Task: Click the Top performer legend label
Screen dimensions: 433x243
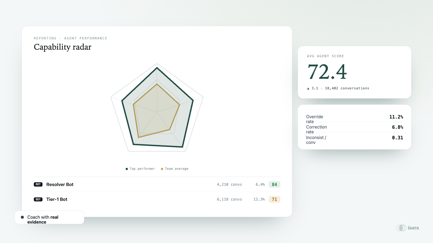Action: click(142, 169)
